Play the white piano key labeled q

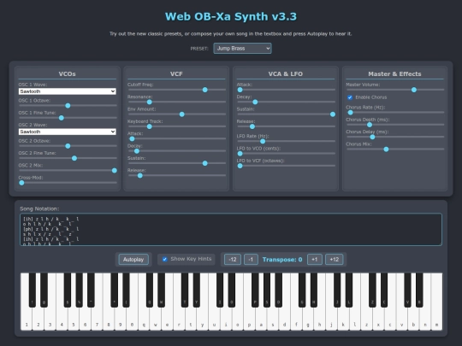tap(144, 320)
